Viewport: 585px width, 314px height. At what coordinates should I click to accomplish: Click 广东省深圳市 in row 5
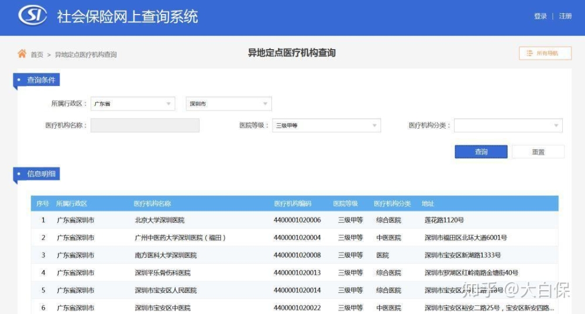coord(75,290)
